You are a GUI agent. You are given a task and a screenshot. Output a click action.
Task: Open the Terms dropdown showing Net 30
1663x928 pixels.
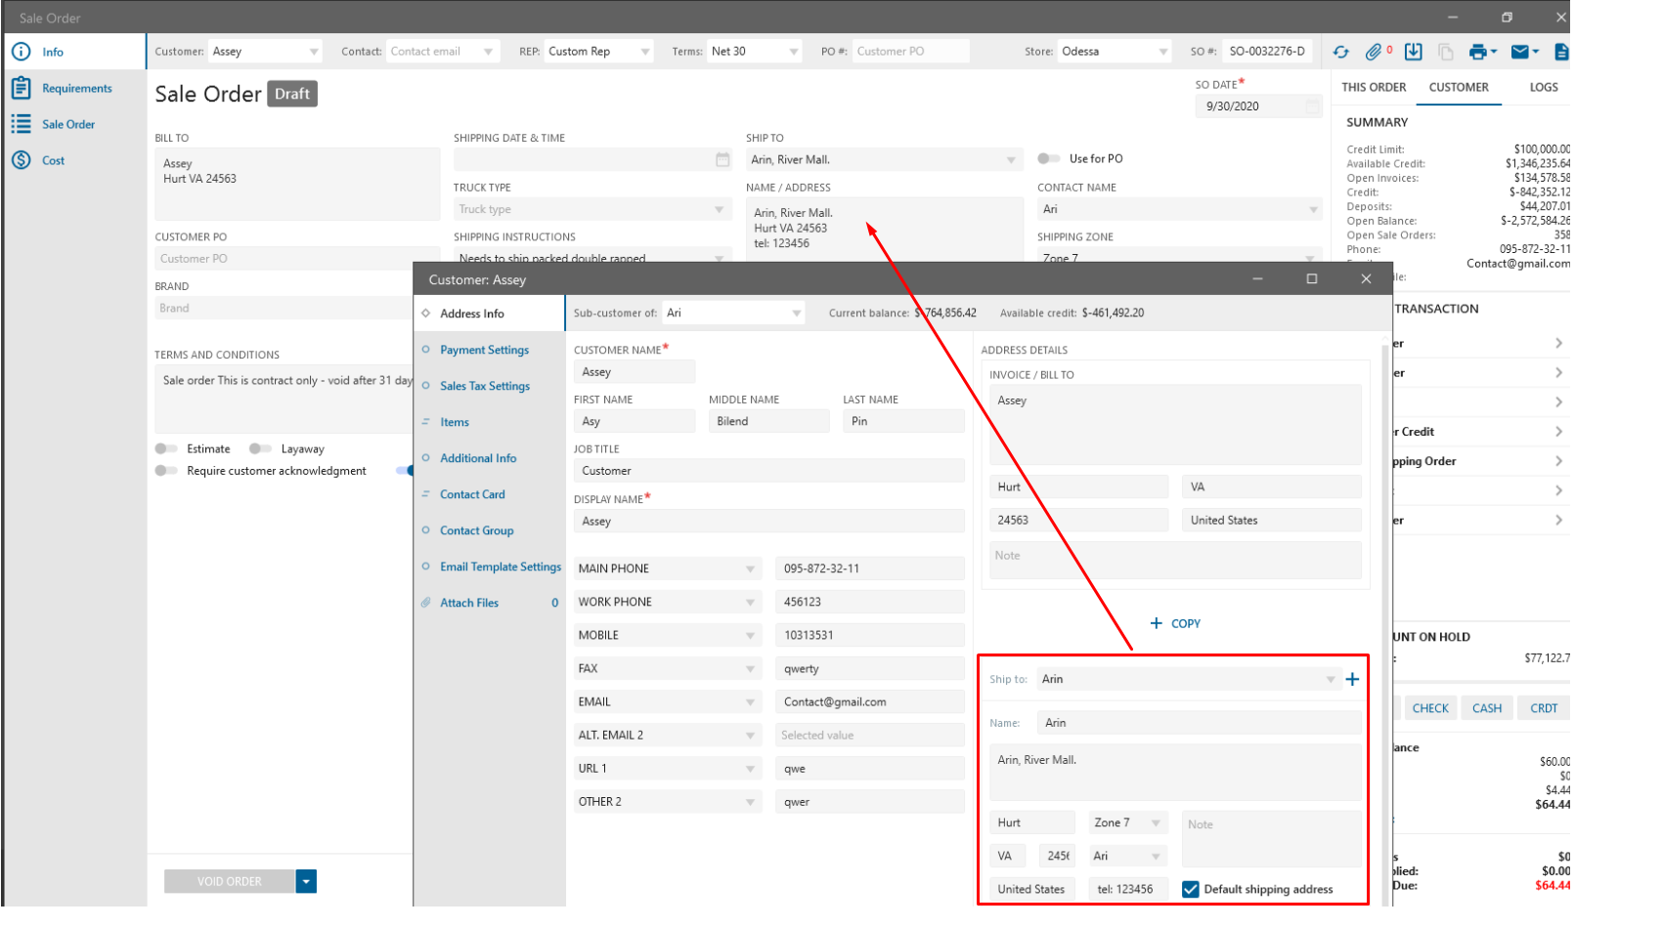point(793,52)
